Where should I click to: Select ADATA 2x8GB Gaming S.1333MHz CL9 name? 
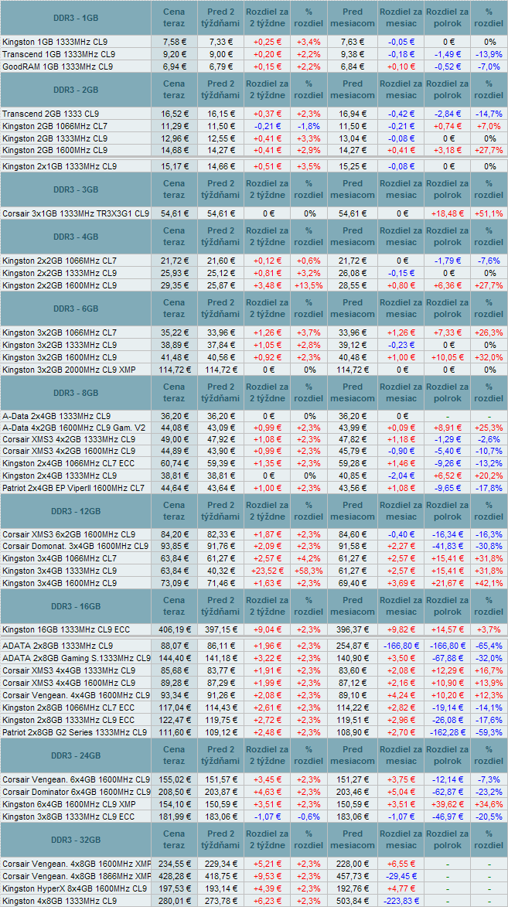click(x=77, y=658)
